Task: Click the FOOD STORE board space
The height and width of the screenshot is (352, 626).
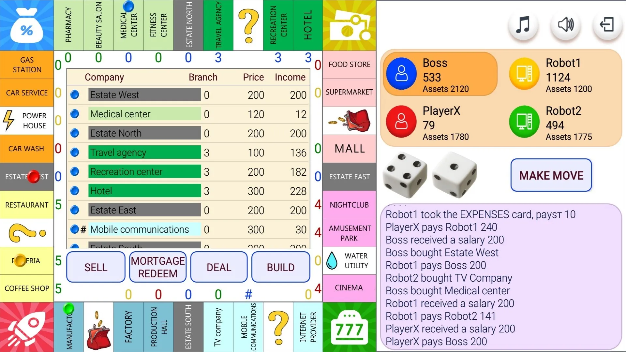Action: click(349, 65)
